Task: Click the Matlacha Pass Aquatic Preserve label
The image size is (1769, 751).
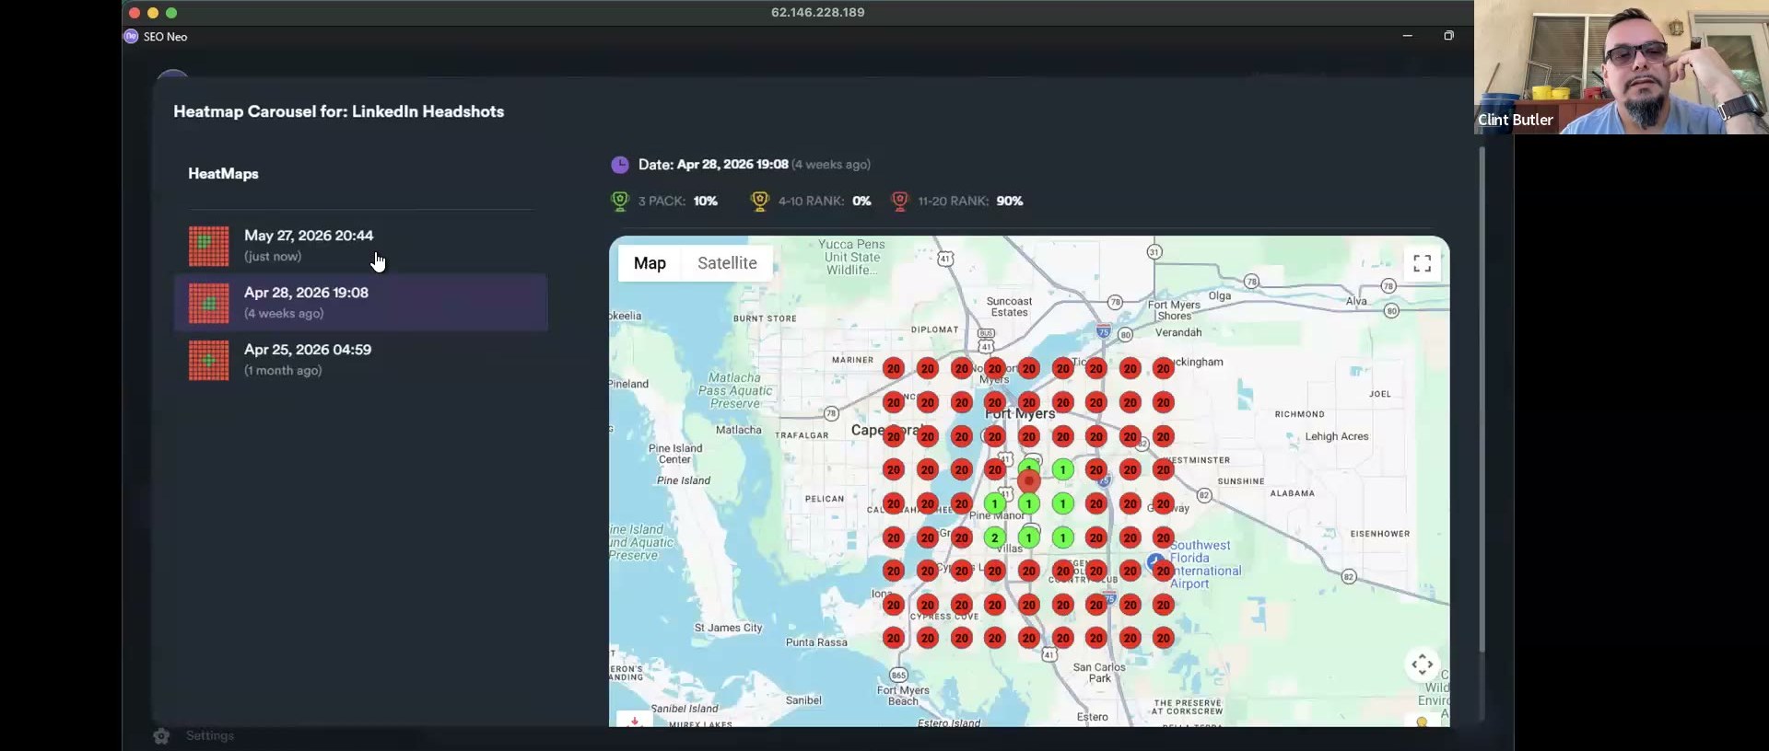Action: pyautogui.click(x=735, y=390)
